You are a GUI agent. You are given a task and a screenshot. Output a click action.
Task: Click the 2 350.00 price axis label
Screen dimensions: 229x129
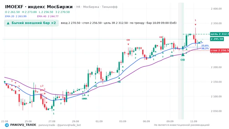tap(216, 23)
